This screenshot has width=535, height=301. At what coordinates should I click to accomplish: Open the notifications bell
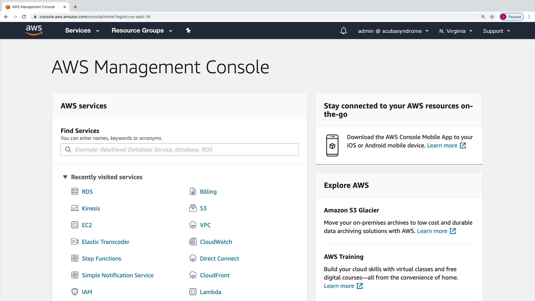(343, 31)
